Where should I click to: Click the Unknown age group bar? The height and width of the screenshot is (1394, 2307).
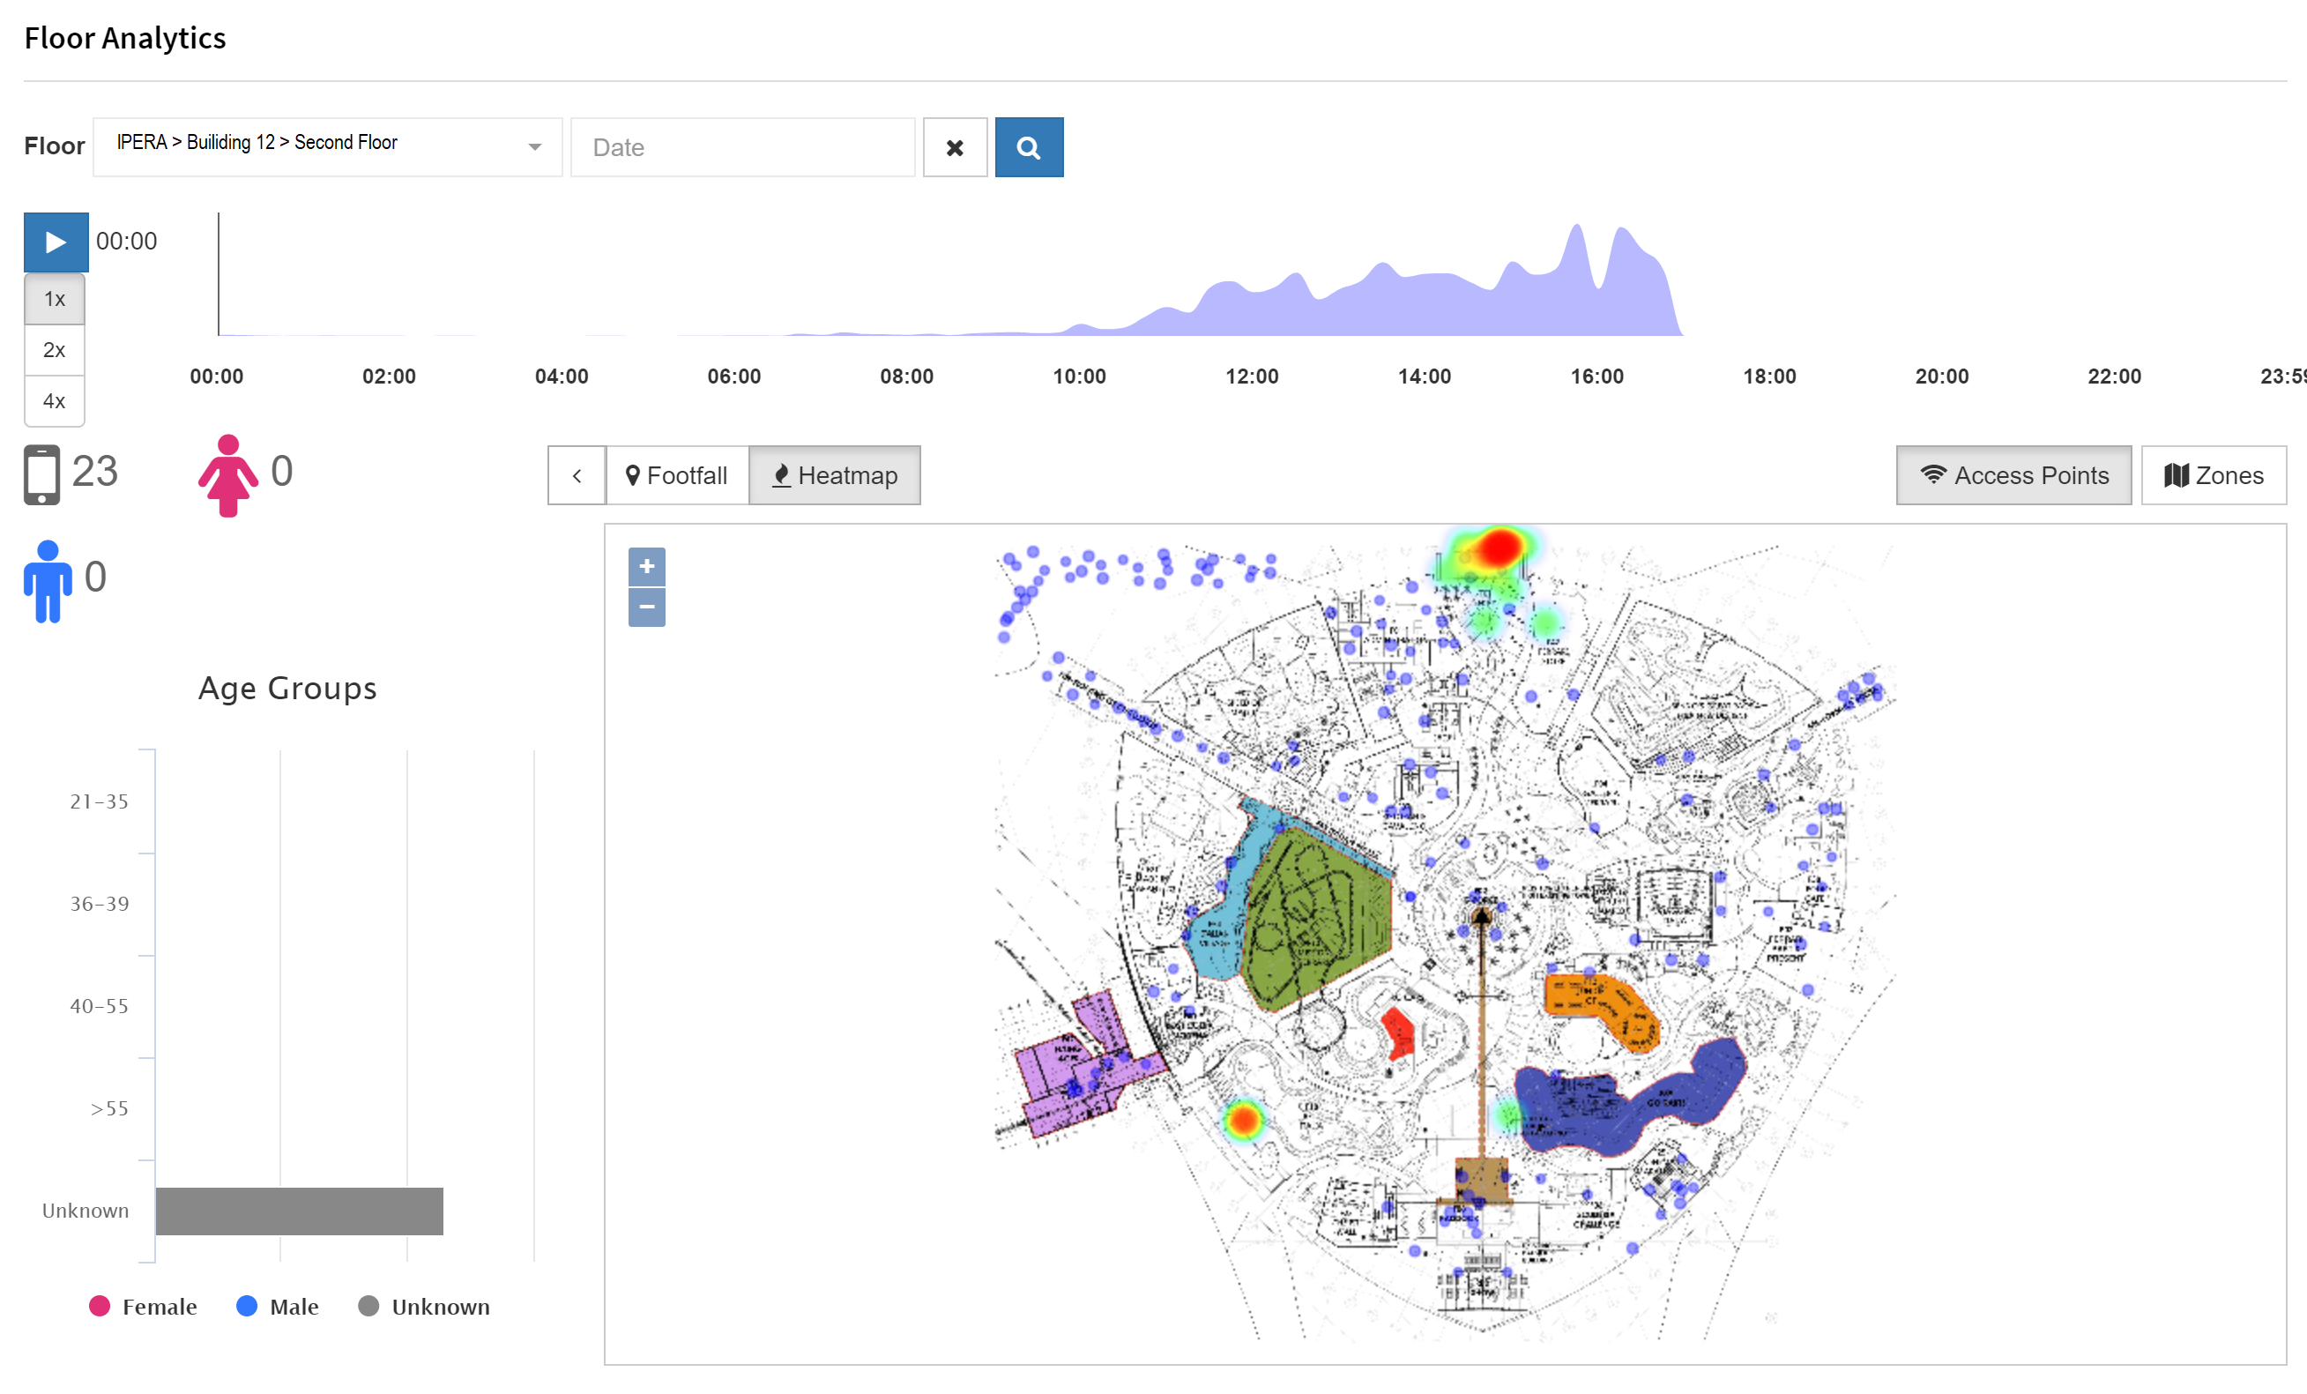click(x=300, y=1211)
